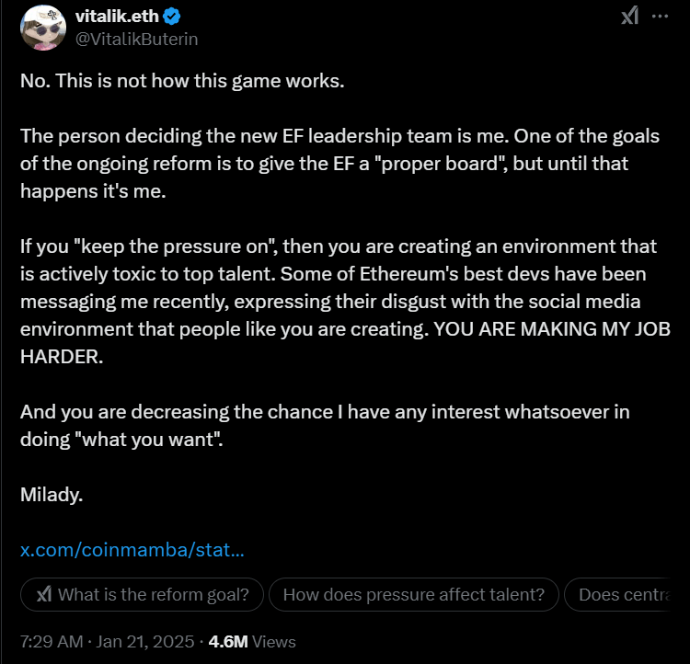Screen dimensions: 690x664
Task: Select "What is the reform goal?" suggestion
Action: [x=142, y=594]
